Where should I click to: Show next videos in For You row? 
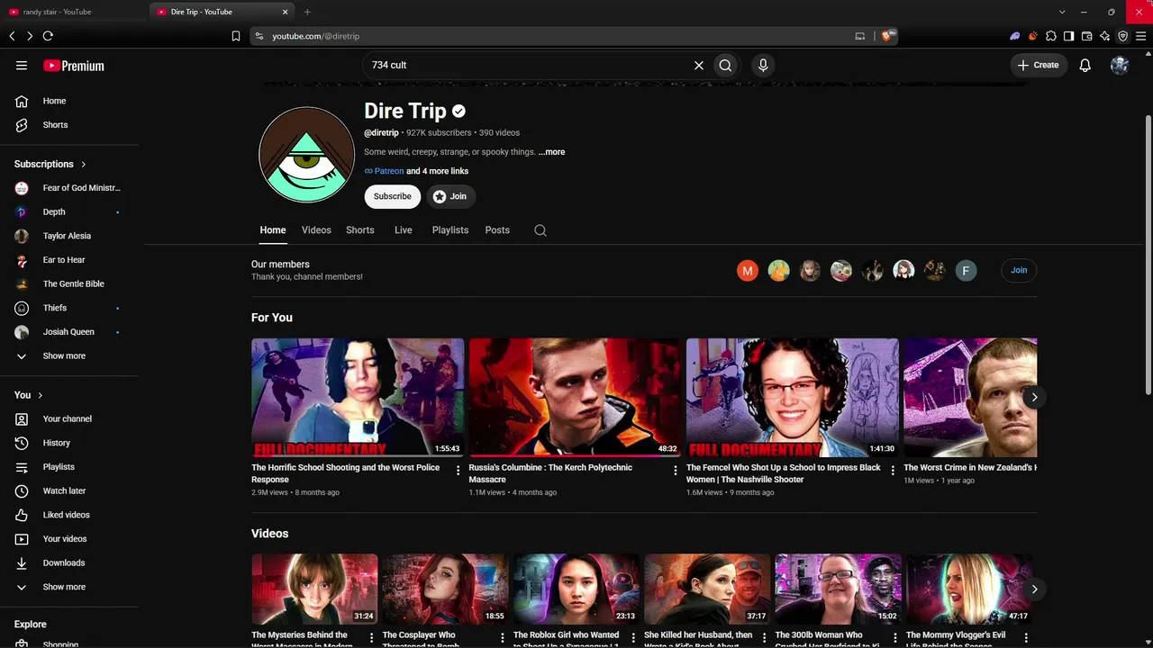(1034, 397)
